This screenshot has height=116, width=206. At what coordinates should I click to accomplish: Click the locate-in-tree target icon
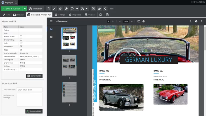click(x=66, y=9)
